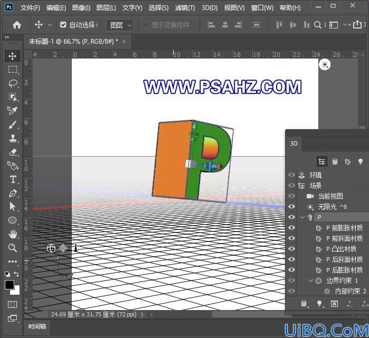Screen dimensions: 369x338
Task: Add new light button at 3D panel bottom
Action: (319, 304)
